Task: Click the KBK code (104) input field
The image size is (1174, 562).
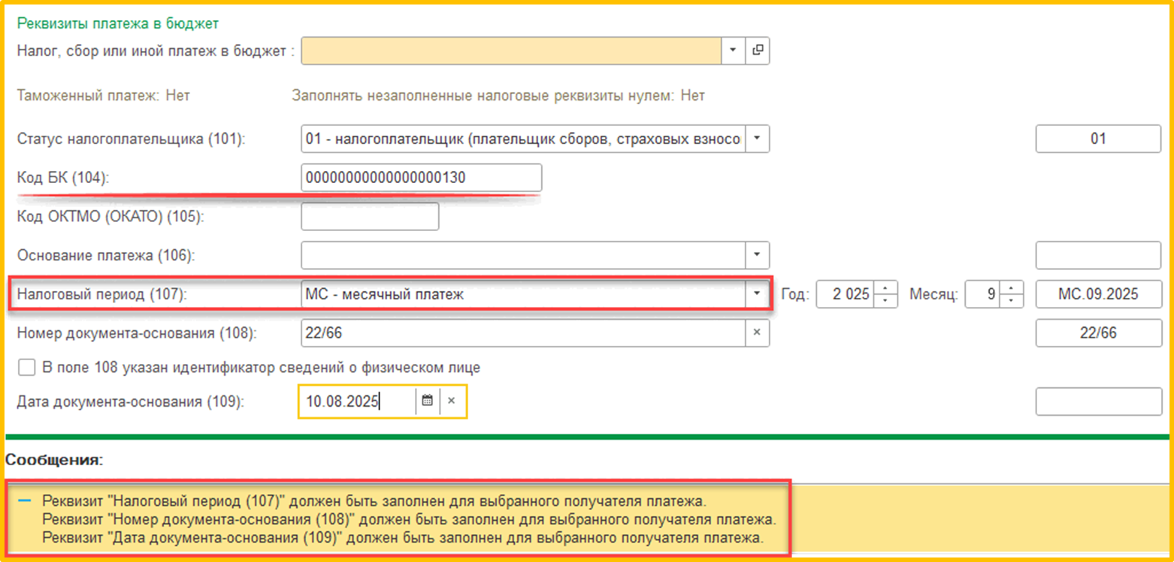Action: pos(421,178)
